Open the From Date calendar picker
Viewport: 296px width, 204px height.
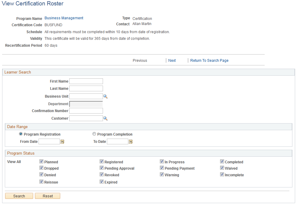(62, 142)
